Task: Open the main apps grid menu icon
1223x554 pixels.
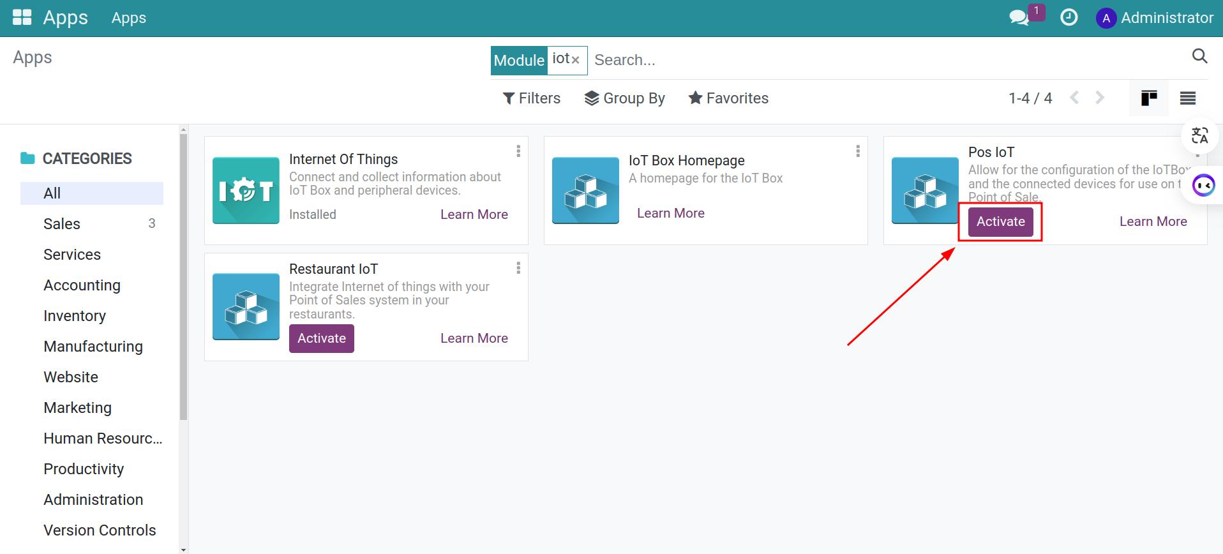Action: (x=22, y=17)
